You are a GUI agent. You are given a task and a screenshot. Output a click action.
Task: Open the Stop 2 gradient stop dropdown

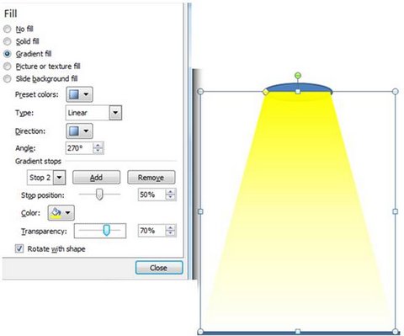60,178
